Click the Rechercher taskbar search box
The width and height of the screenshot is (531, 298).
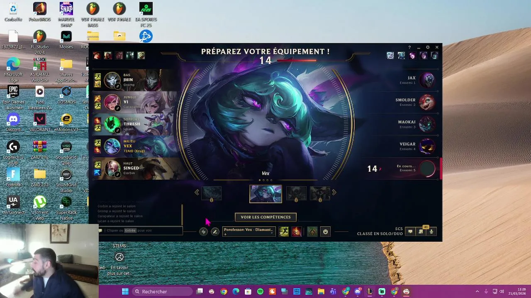pyautogui.click(x=162, y=291)
